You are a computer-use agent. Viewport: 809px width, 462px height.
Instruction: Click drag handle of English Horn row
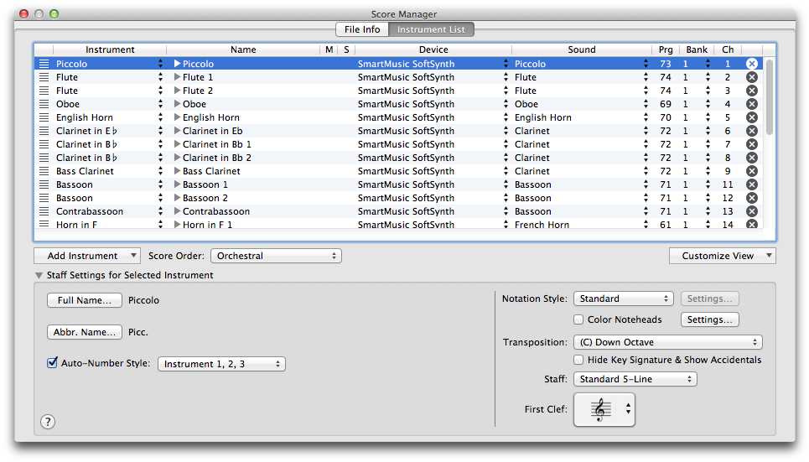pyautogui.click(x=44, y=117)
